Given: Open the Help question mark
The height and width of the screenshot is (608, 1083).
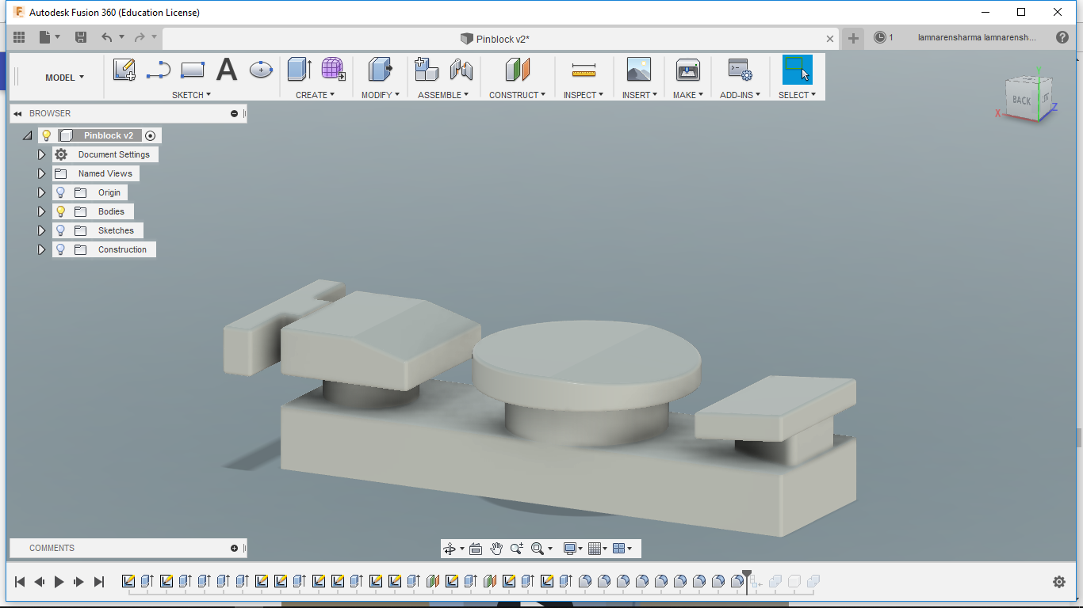Looking at the screenshot, I should tap(1062, 37).
